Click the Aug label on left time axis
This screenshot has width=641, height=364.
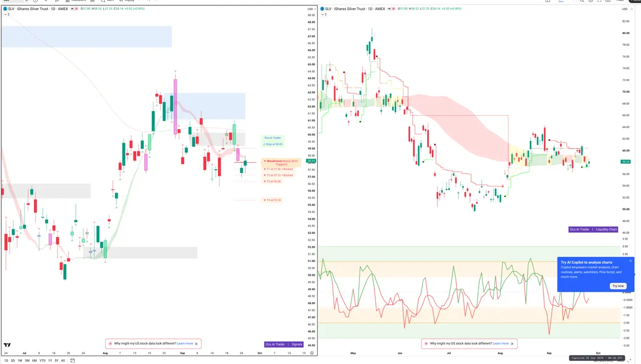click(x=104, y=353)
